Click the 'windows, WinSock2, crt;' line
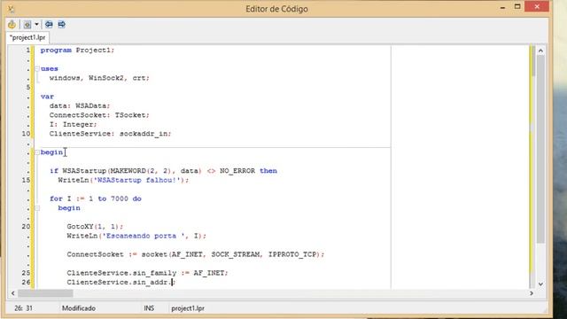567x319 pixels. pos(99,78)
